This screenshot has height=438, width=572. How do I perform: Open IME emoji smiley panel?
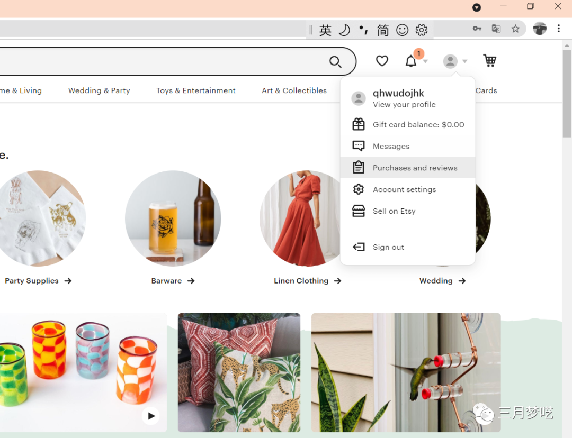[402, 30]
